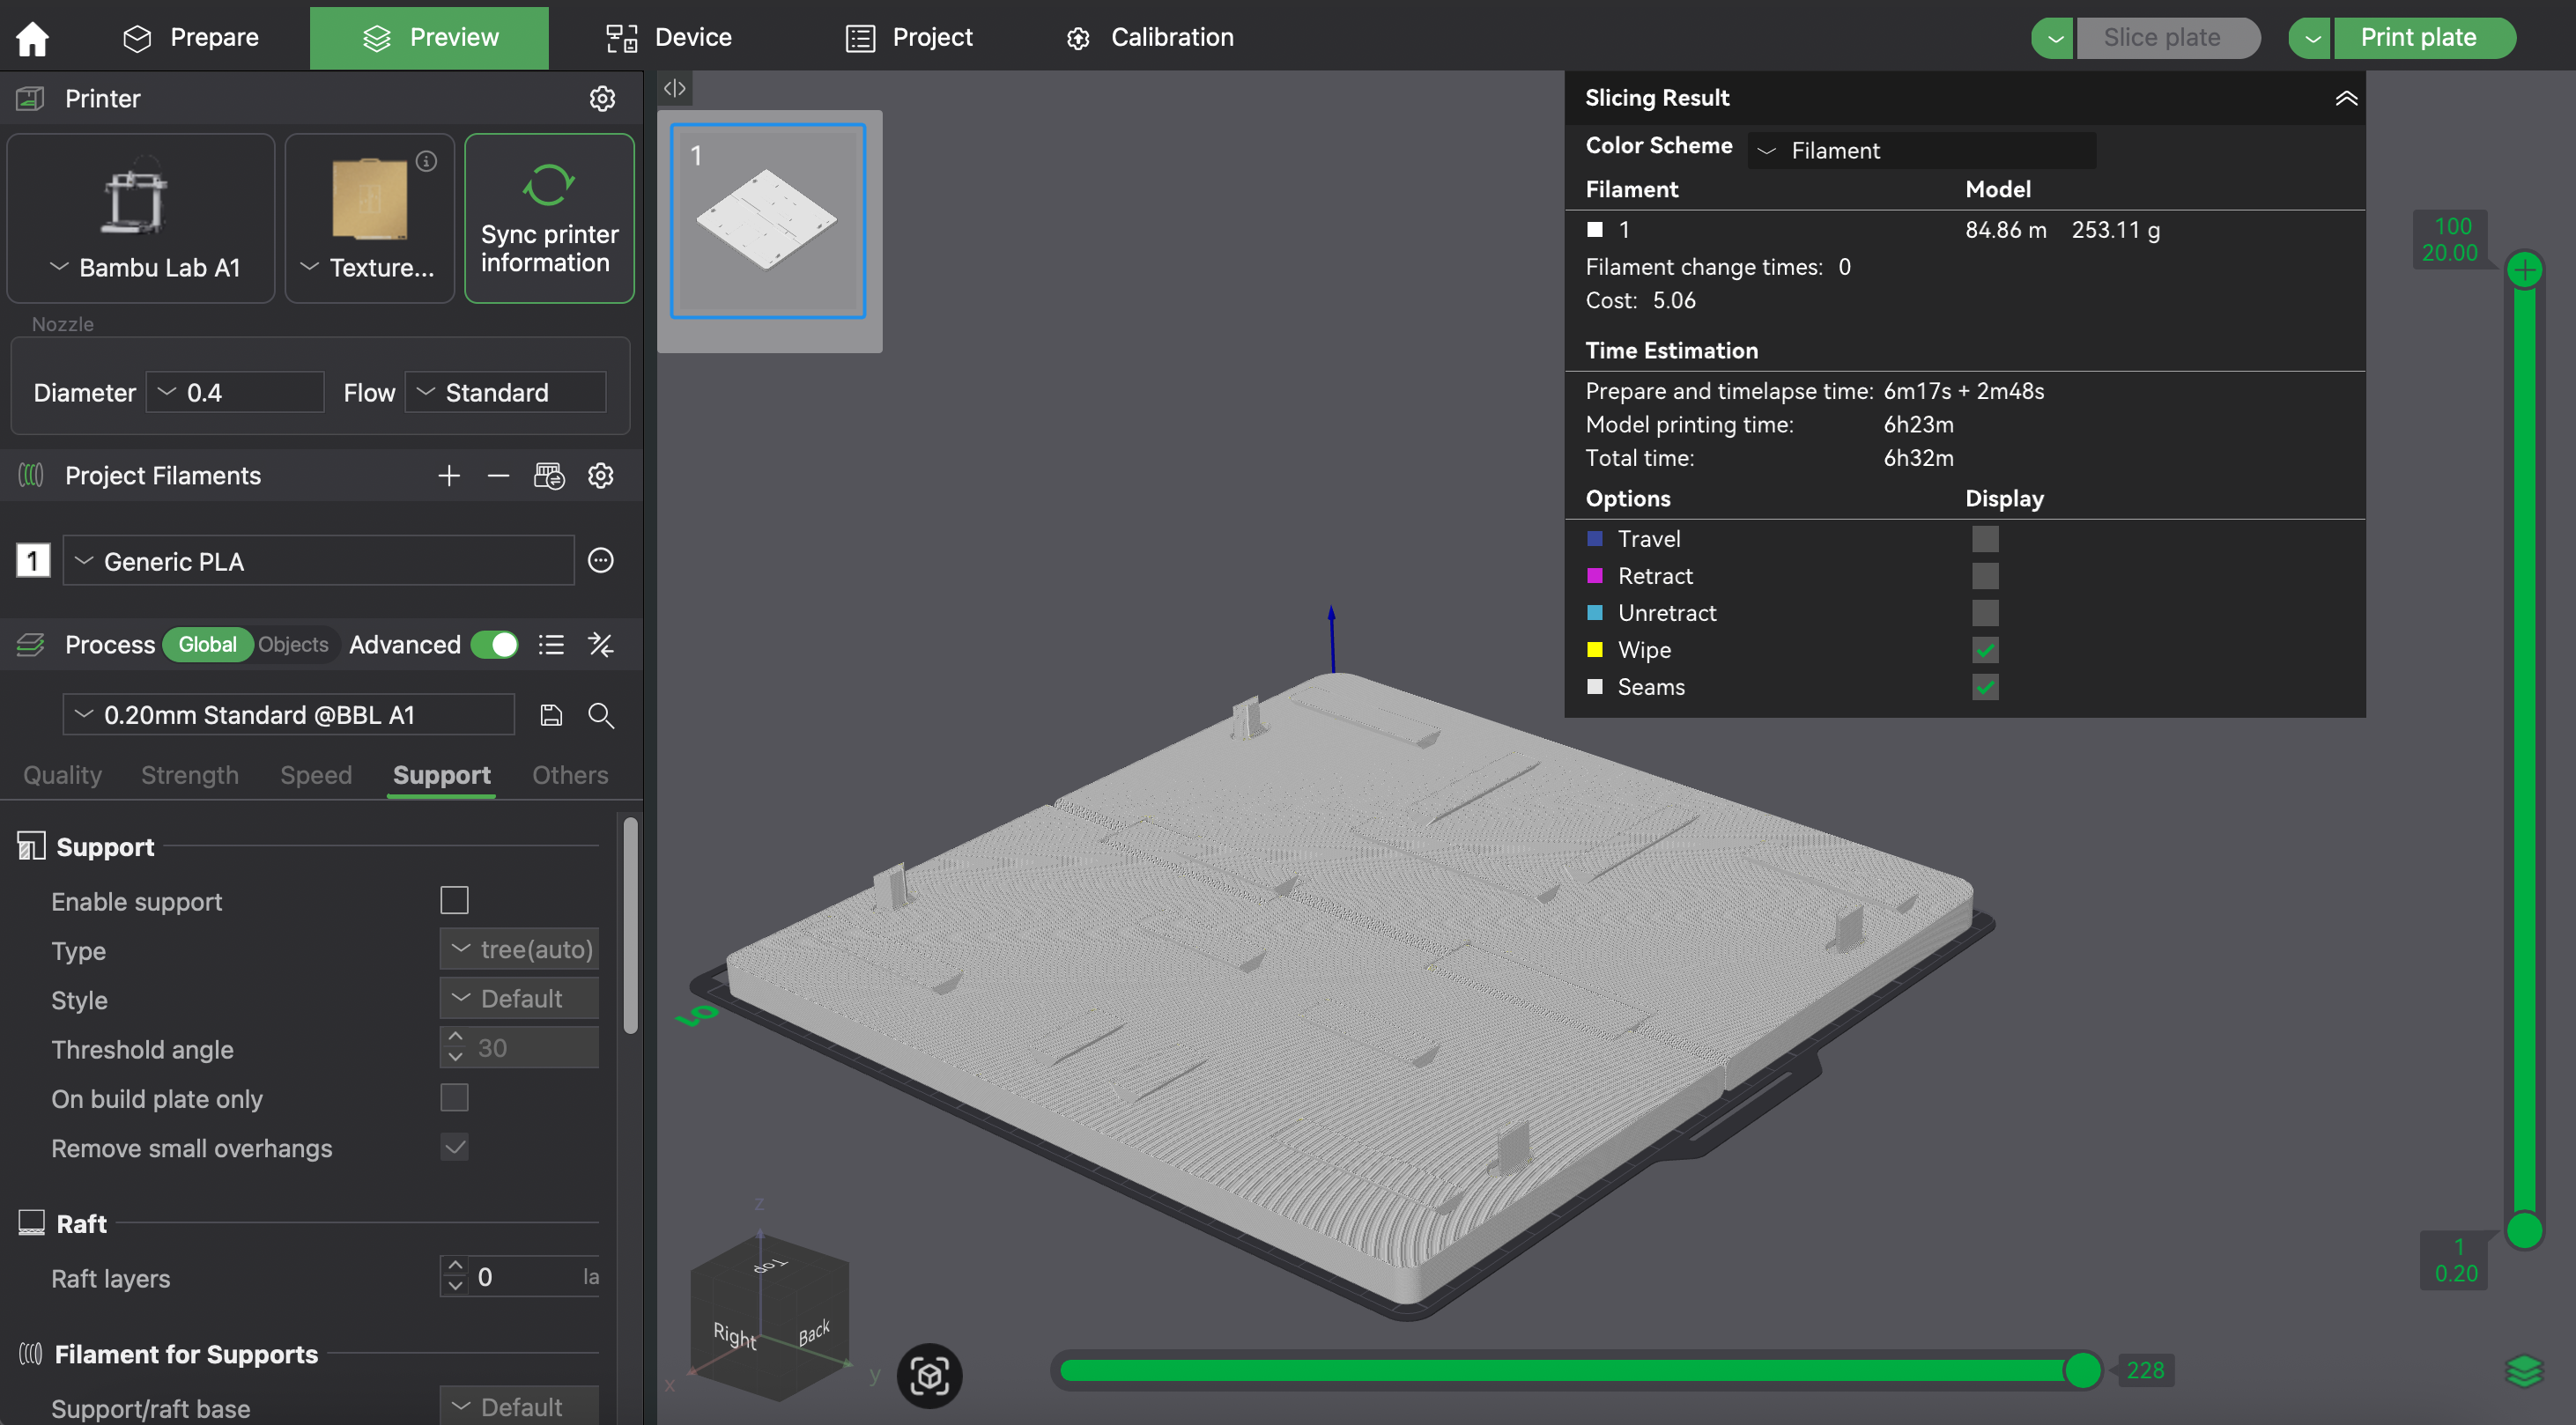Switch to the Project tab

[909, 38]
